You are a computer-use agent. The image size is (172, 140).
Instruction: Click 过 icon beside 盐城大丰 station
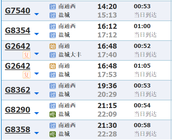click(53, 55)
